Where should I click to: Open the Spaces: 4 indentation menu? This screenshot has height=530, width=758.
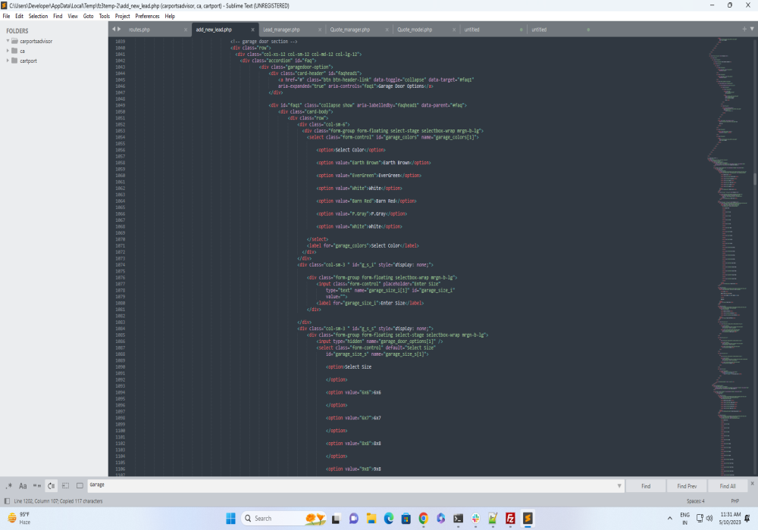pyautogui.click(x=696, y=501)
